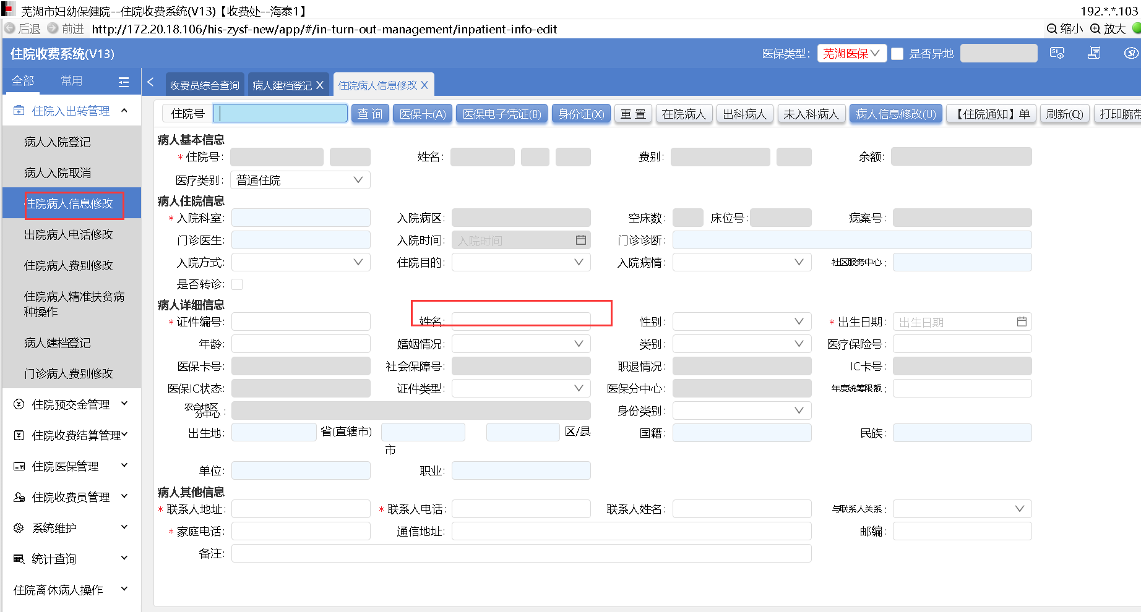Expand the 住院医保管理 menu chevron

click(x=124, y=465)
